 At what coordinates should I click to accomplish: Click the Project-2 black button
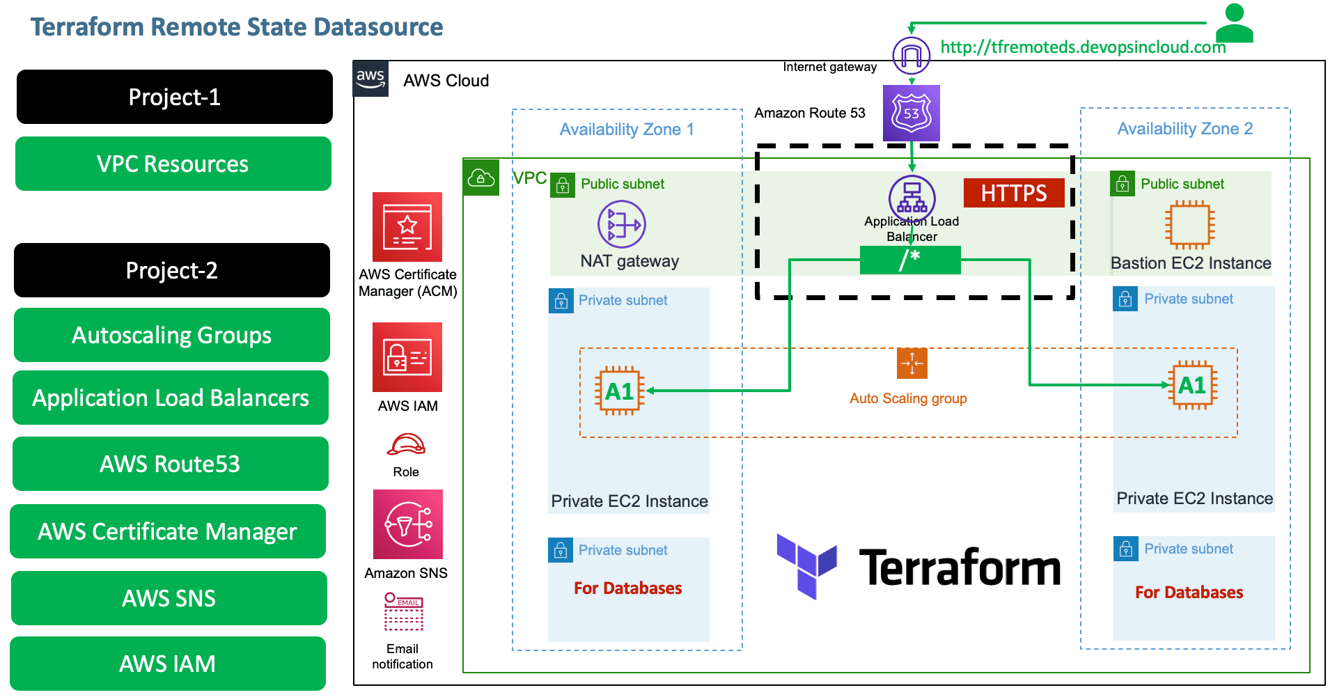pyautogui.click(x=172, y=270)
